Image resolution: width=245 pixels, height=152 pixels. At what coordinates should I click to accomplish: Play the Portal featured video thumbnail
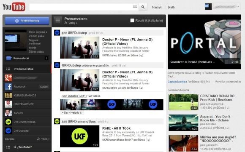click(x=204, y=42)
